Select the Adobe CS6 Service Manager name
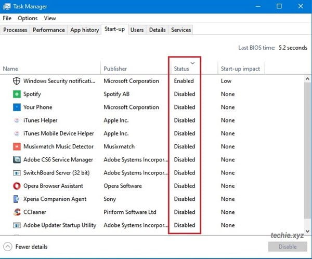 coord(58,160)
